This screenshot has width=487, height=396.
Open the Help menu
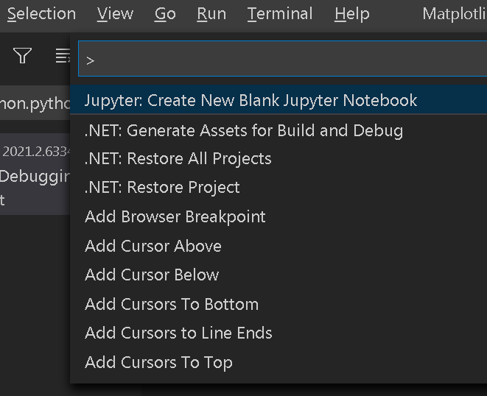pyautogui.click(x=352, y=14)
